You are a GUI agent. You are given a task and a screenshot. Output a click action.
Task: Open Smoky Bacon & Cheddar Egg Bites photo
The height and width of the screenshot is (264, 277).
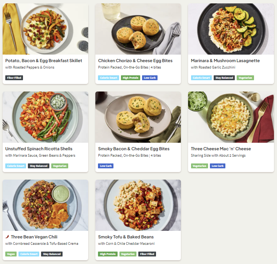tap(138, 117)
